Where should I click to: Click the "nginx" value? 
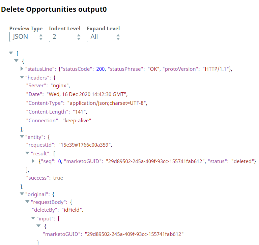(59, 86)
